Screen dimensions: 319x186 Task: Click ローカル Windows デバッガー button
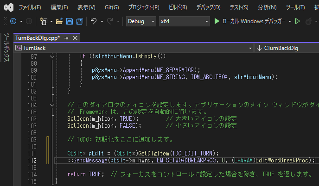tap(252, 21)
